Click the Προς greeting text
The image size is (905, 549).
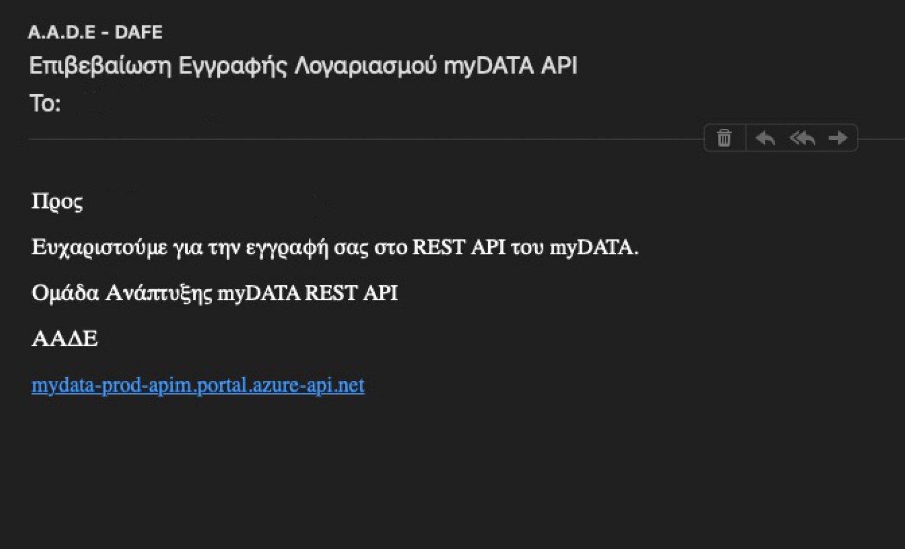[x=57, y=202]
